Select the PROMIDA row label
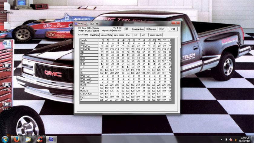 tap(89, 46)
